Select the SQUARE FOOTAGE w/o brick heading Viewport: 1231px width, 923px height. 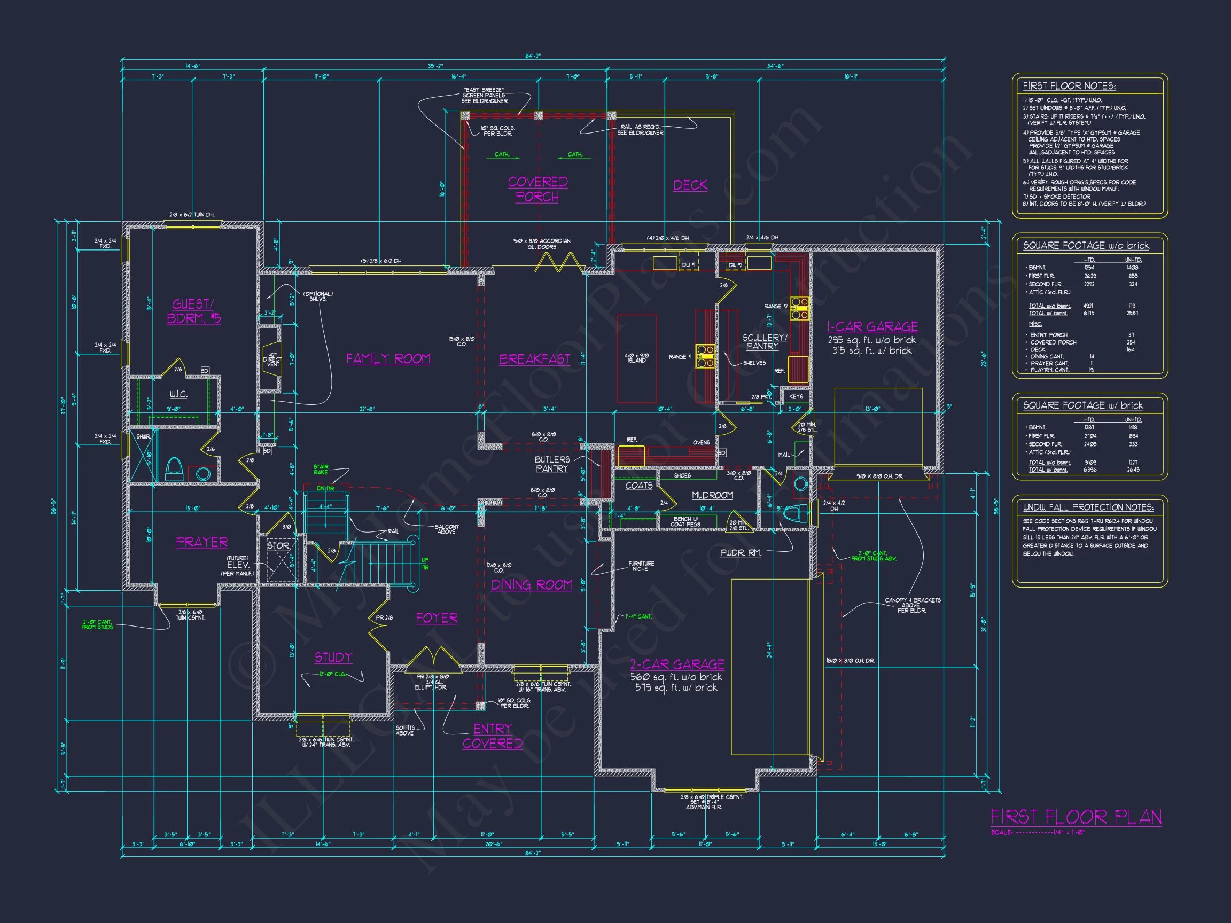[1086, 246]
